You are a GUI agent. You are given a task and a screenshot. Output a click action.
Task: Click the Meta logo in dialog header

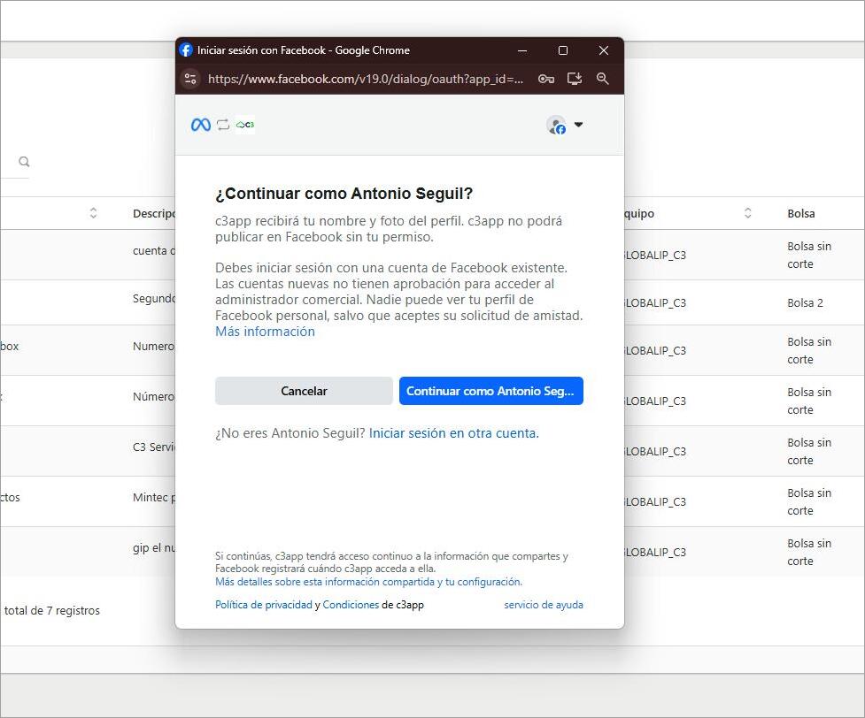[201, 125]
